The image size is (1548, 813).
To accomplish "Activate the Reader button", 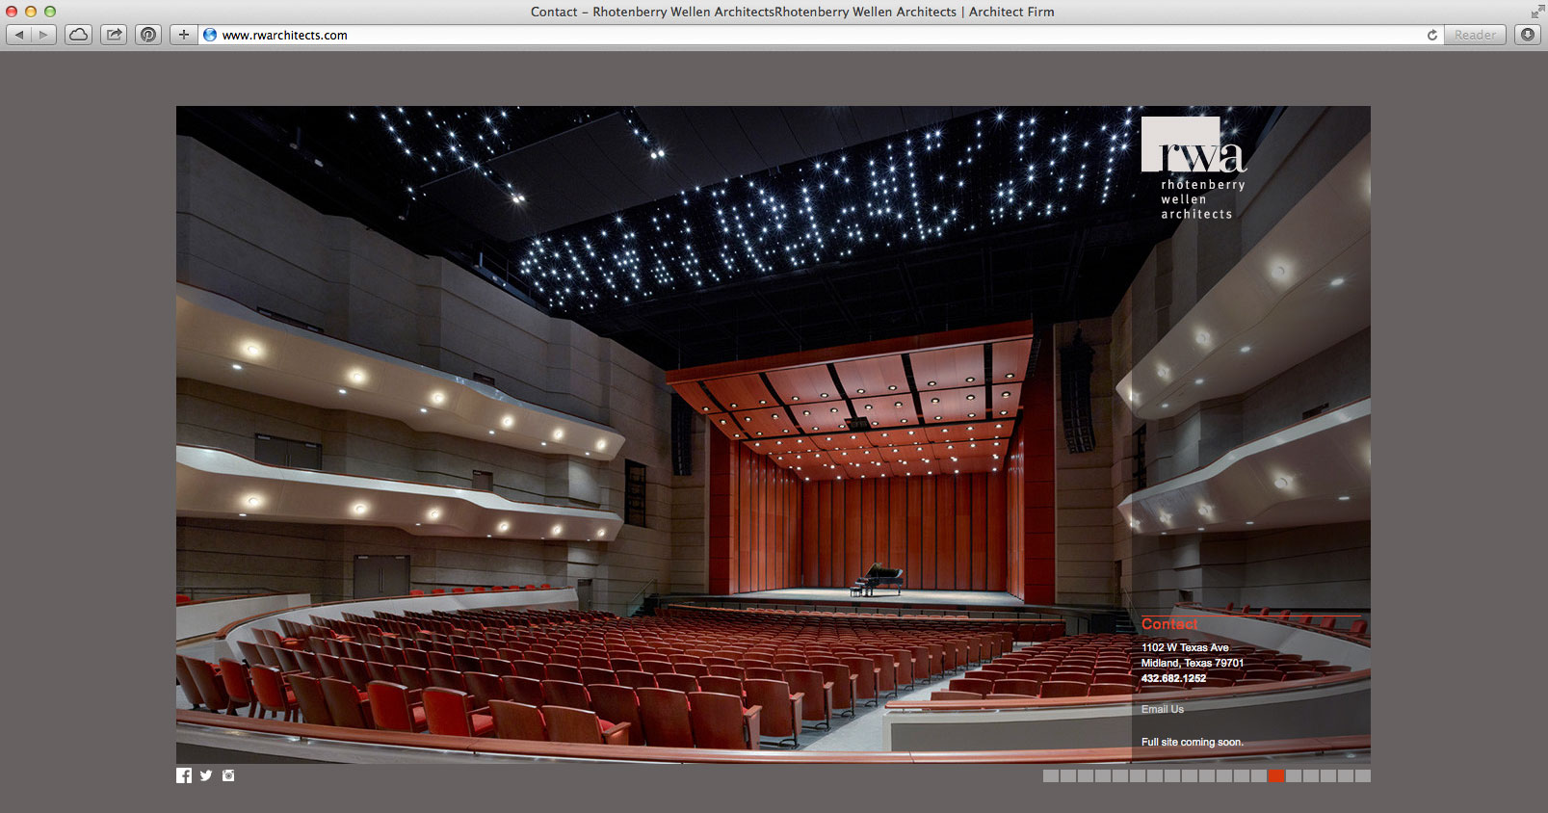I will [x=1475, y=35].
